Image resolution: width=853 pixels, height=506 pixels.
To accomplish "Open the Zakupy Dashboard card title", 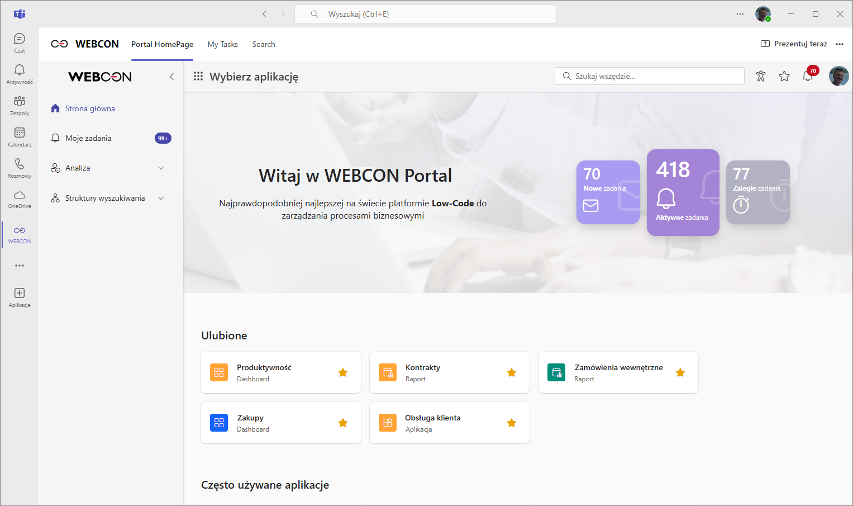I will coord(250,418).
